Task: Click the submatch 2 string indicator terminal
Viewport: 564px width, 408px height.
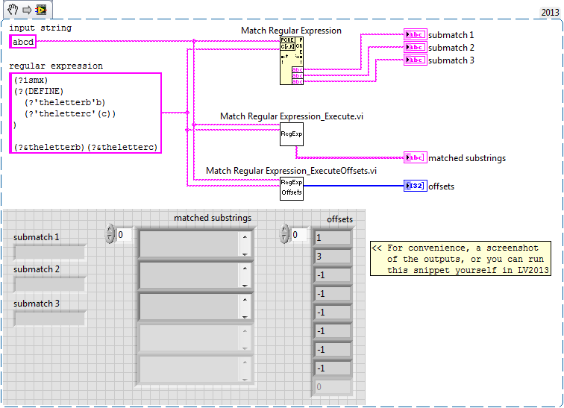Action: (x=415, y=48)
